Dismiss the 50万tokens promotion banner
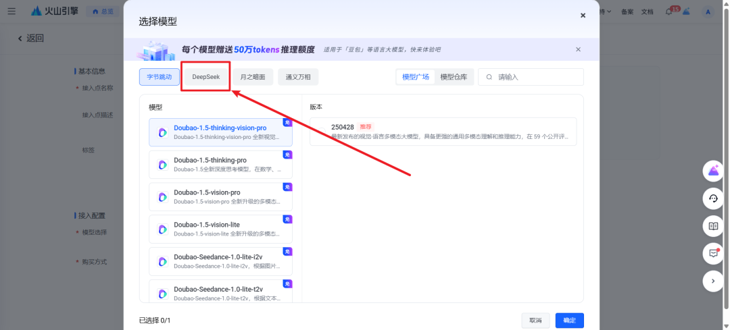730x330 pixels. [578, 49]
